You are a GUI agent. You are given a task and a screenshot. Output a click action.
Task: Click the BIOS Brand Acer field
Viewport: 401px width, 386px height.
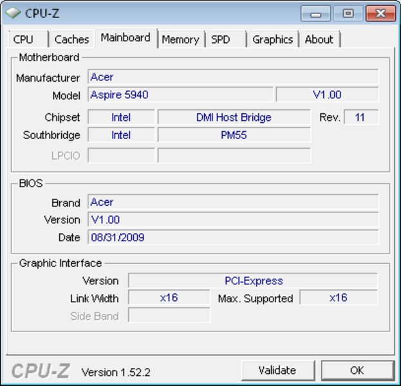coord(233,202)
